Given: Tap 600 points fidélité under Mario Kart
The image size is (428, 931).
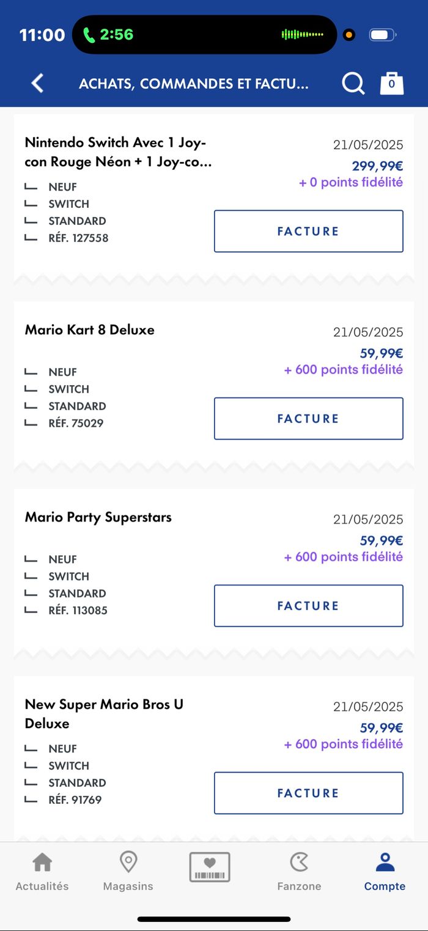Looking at the screenshot, I should (x=343, y=370).
